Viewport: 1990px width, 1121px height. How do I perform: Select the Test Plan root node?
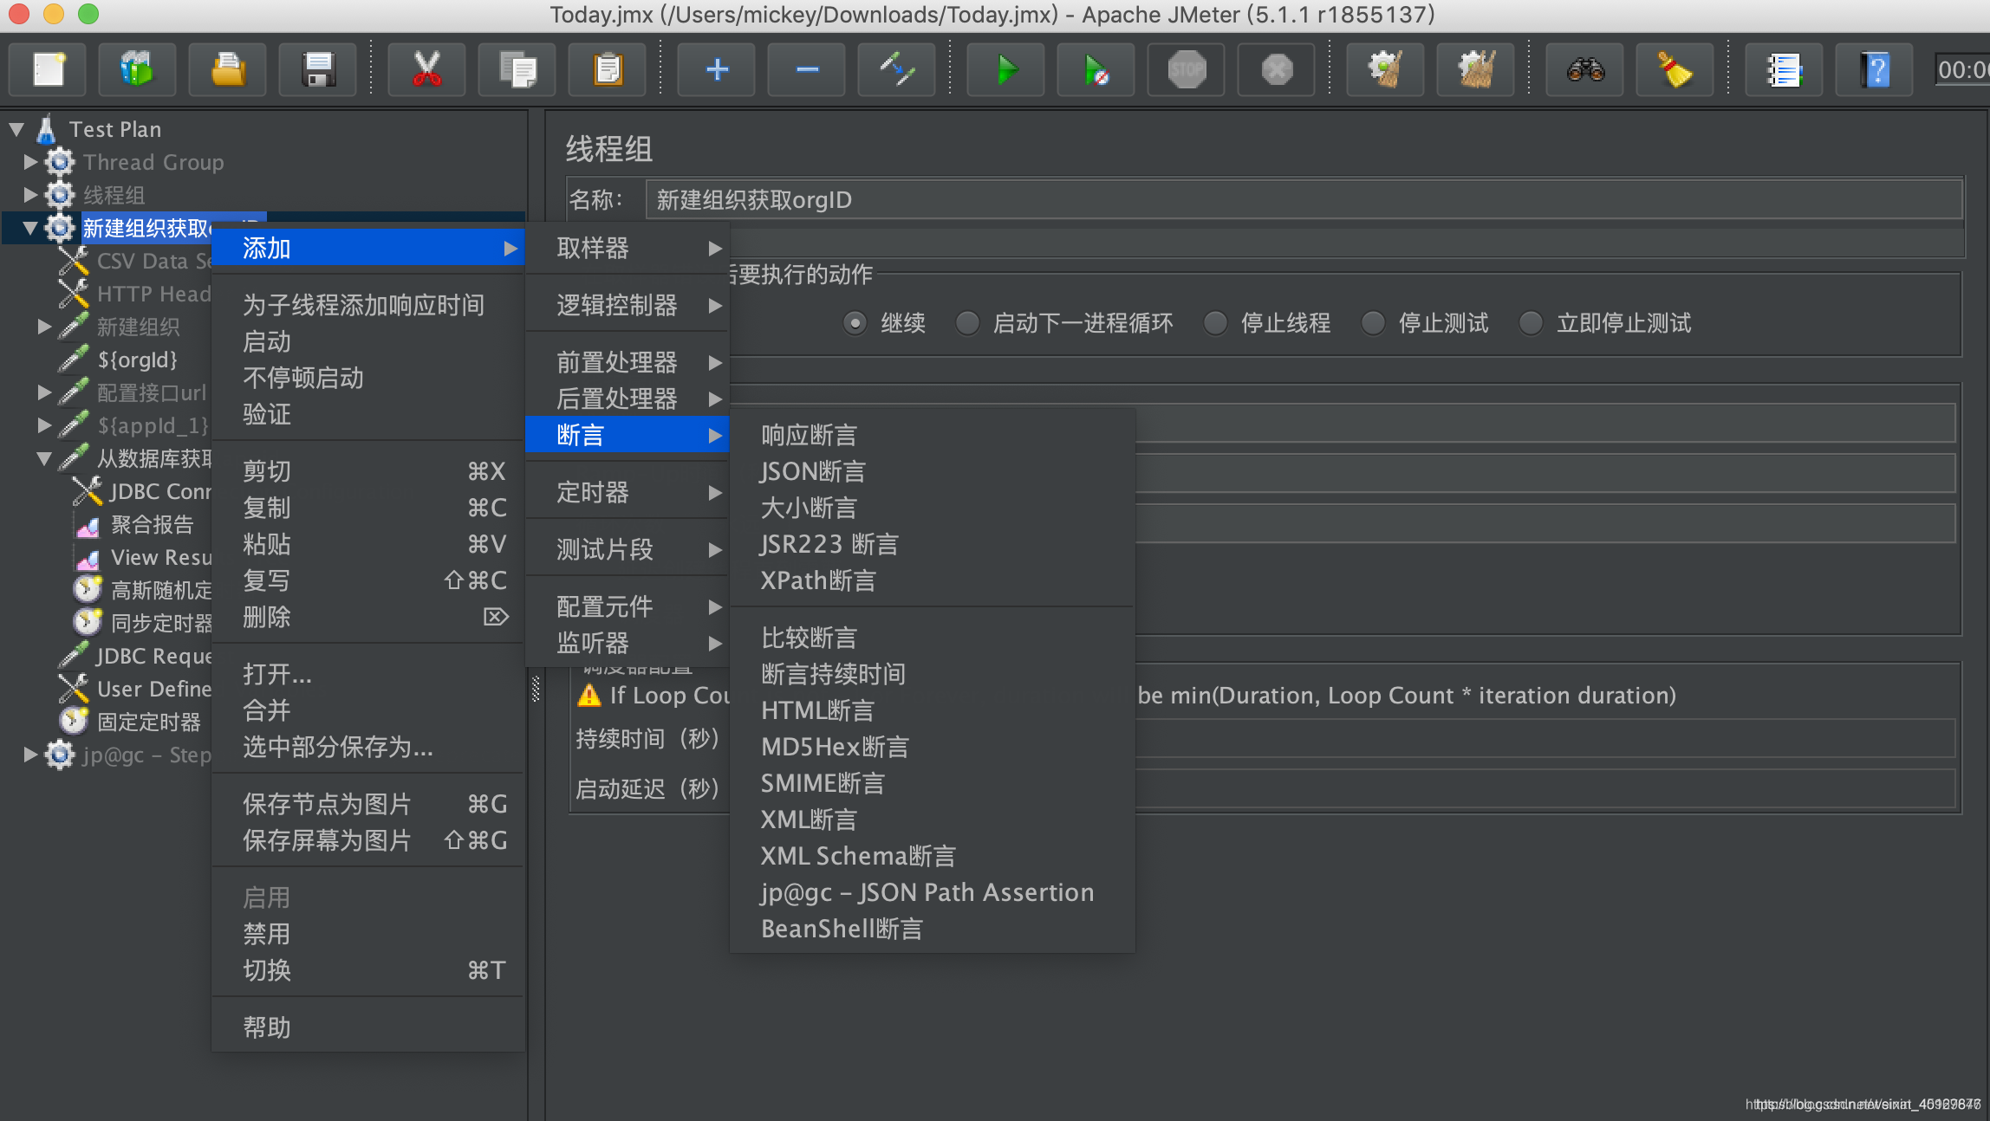[x=115, y=129]
